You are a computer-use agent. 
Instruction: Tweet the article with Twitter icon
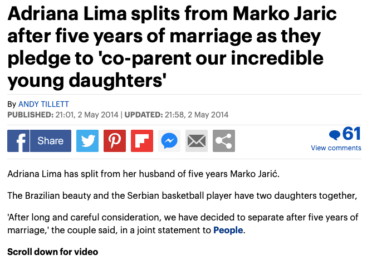87,141
